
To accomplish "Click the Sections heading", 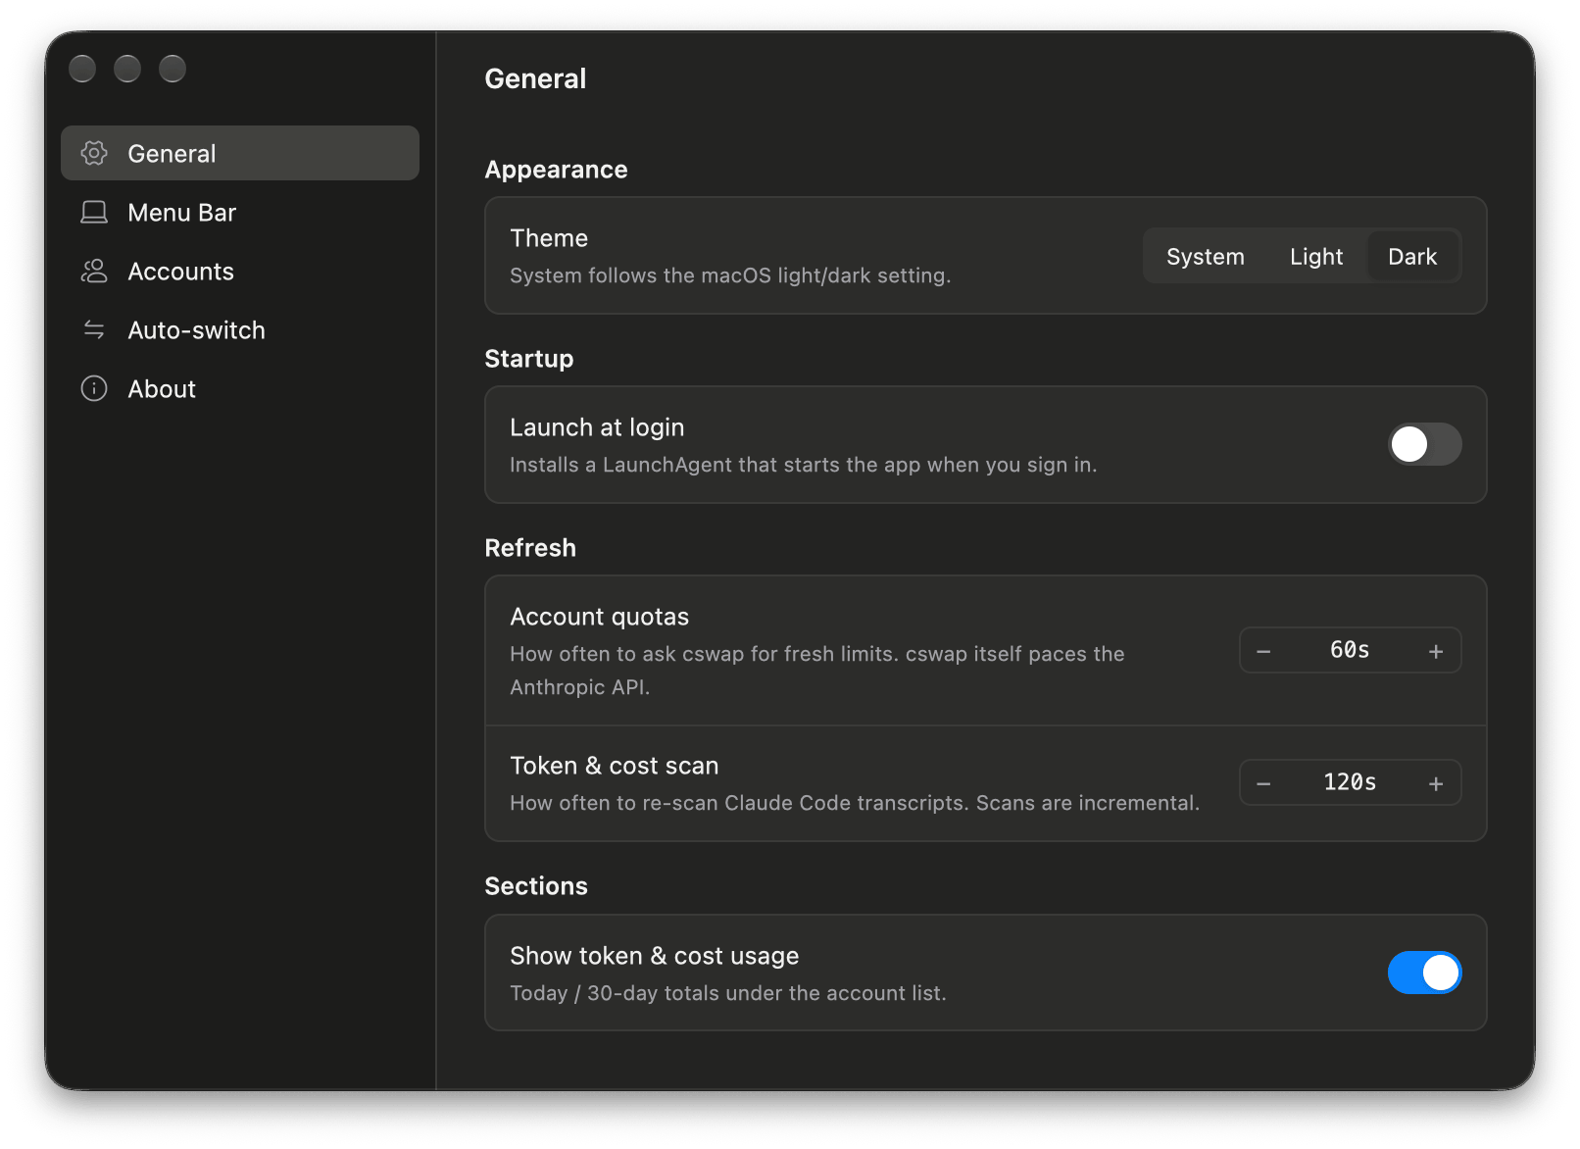I will pyautogui.click(x=536, y=886).
